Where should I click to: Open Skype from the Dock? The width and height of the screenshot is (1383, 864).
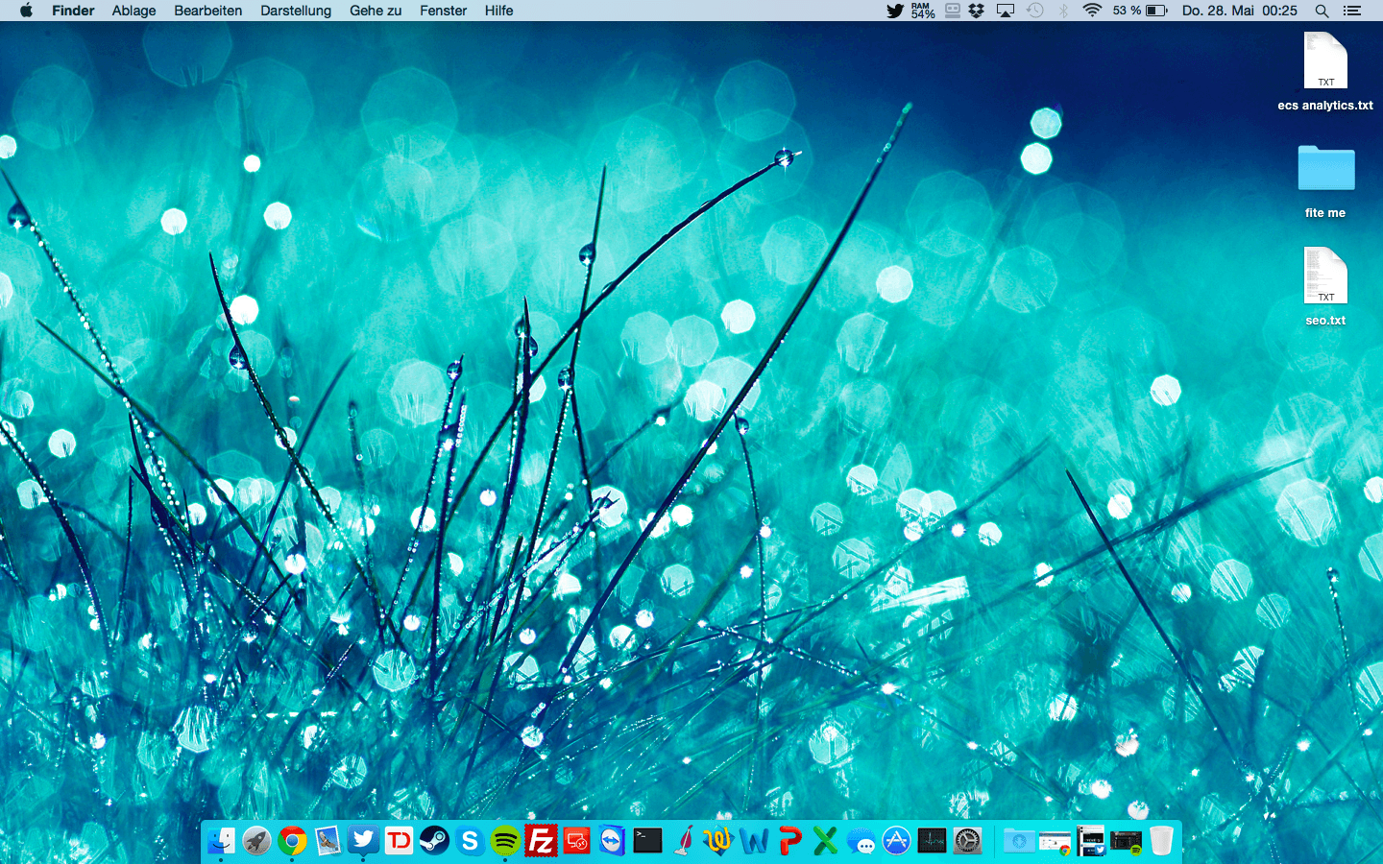(470, 841)
